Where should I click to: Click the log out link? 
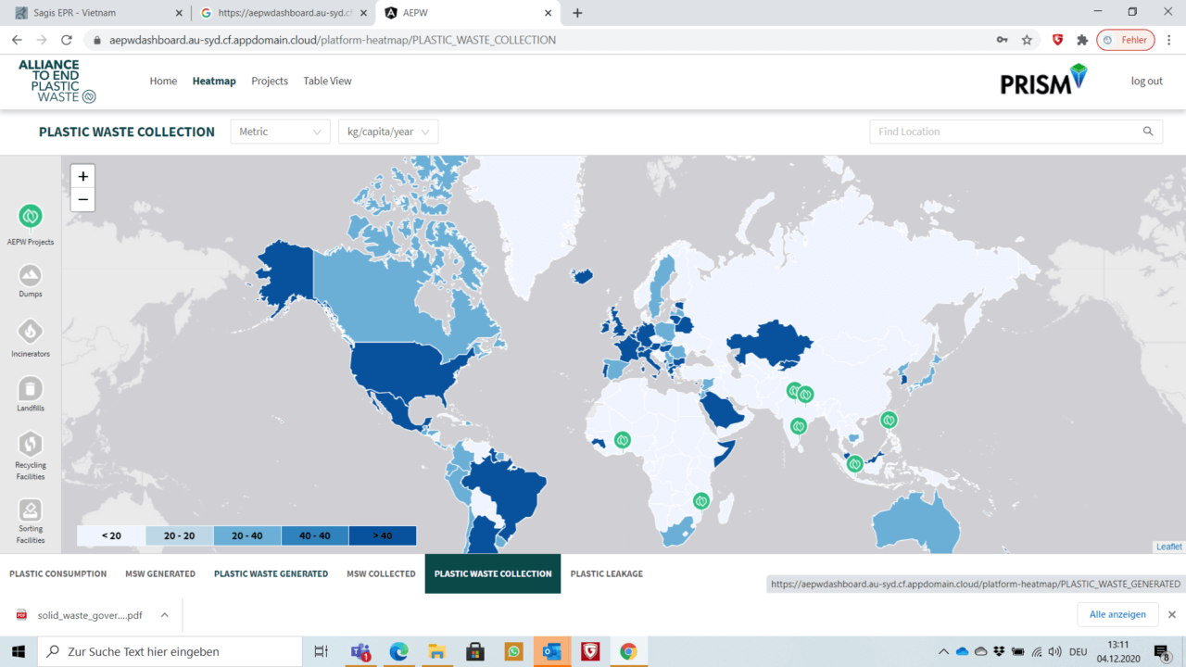pos(1146,81)
